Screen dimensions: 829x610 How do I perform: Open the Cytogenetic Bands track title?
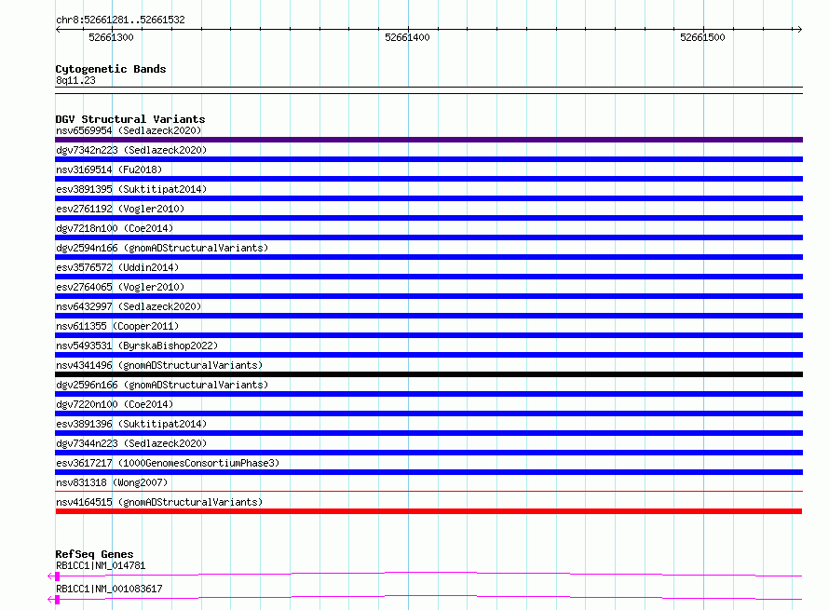point(111,69)
